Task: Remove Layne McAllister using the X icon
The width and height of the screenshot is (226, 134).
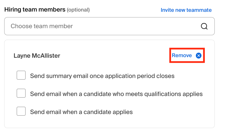Action: (x=198, y=55)
